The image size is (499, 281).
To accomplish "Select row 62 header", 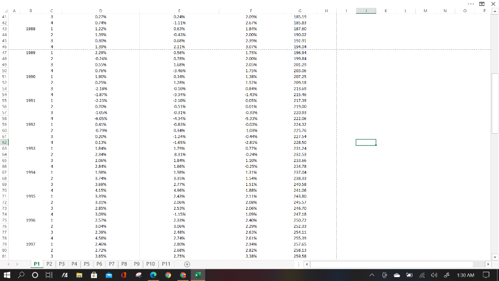I will tap(4, 142).
